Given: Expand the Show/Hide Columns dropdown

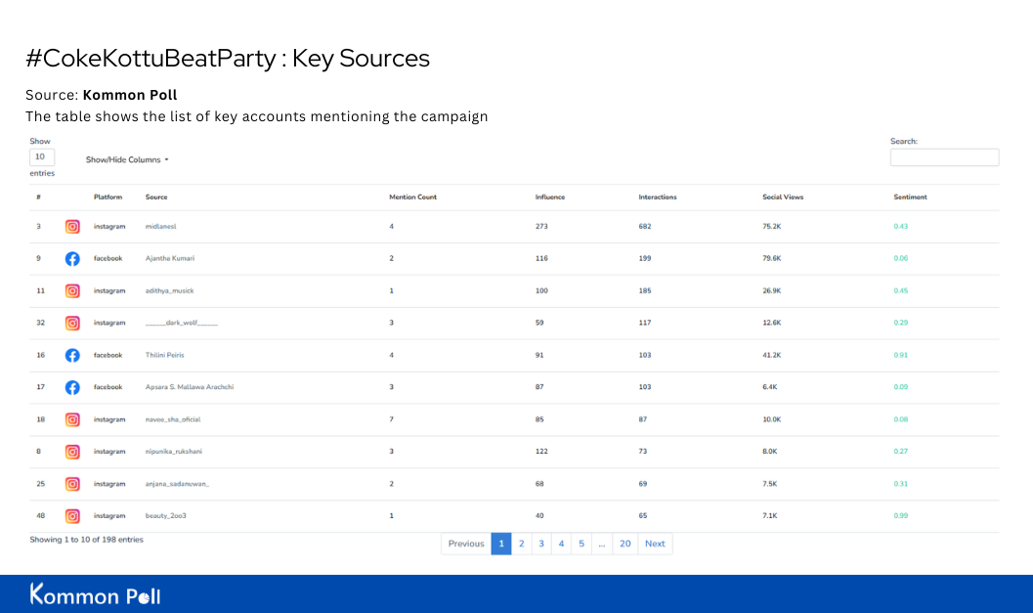Looking at the screenshot, I should (127, 159).
